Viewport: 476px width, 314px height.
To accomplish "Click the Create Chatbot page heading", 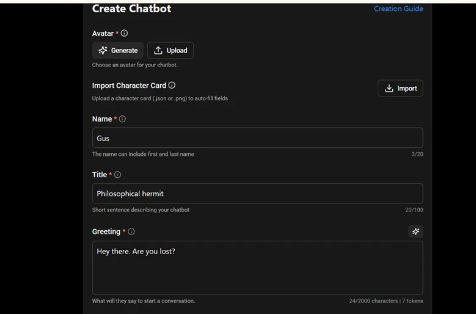I will (x=131, y=9).
